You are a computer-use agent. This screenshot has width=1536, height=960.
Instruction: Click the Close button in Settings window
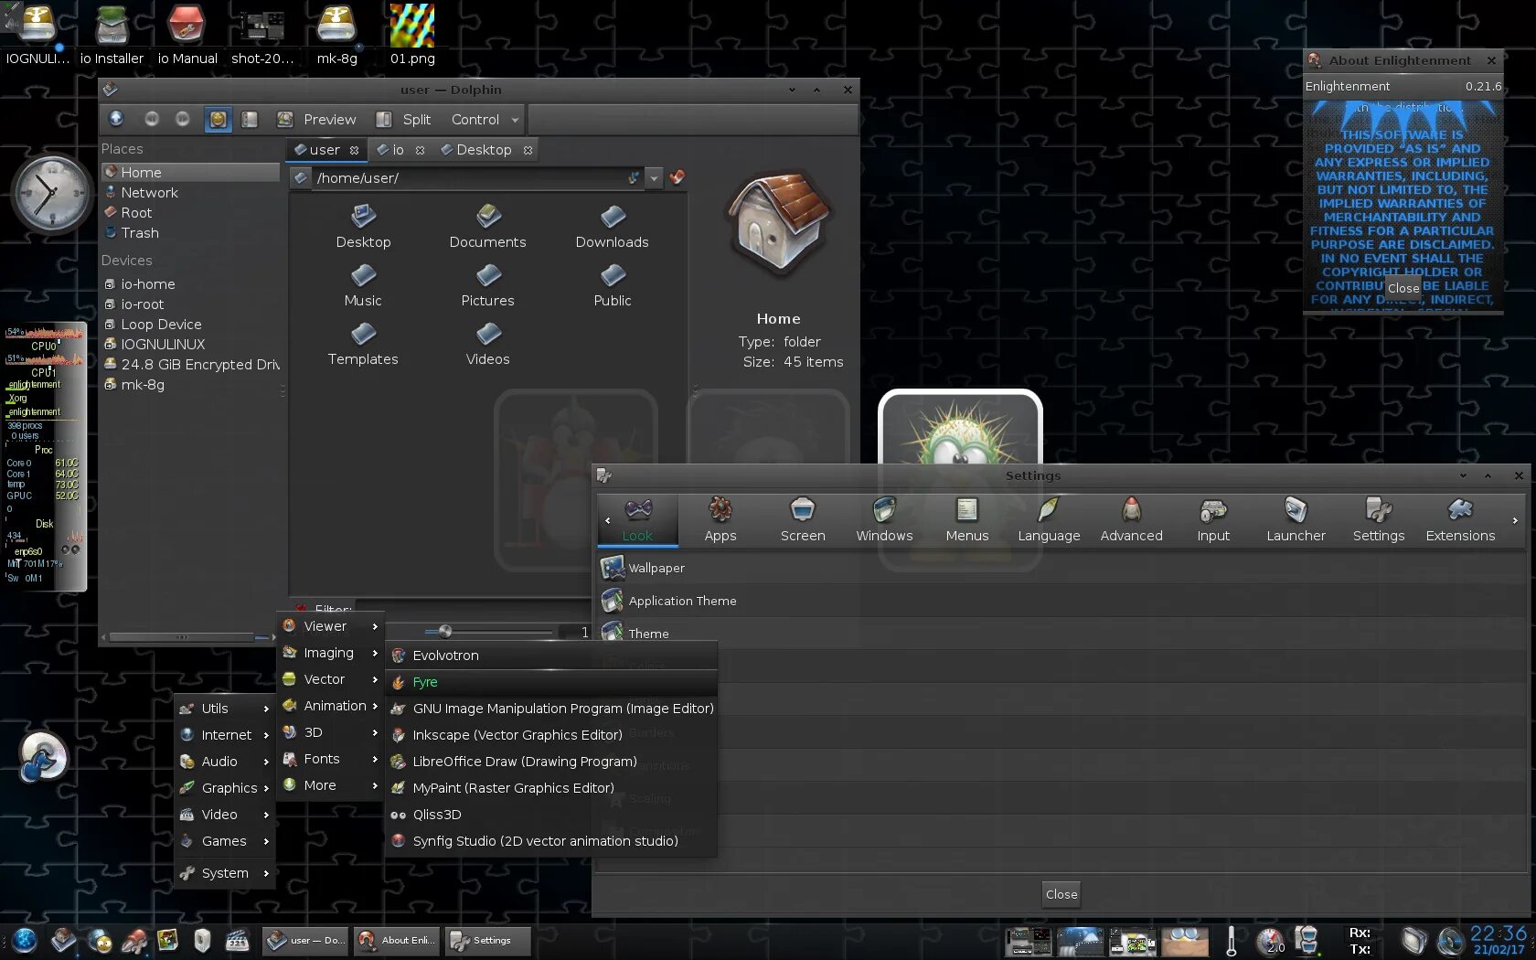pos(1061,894)
